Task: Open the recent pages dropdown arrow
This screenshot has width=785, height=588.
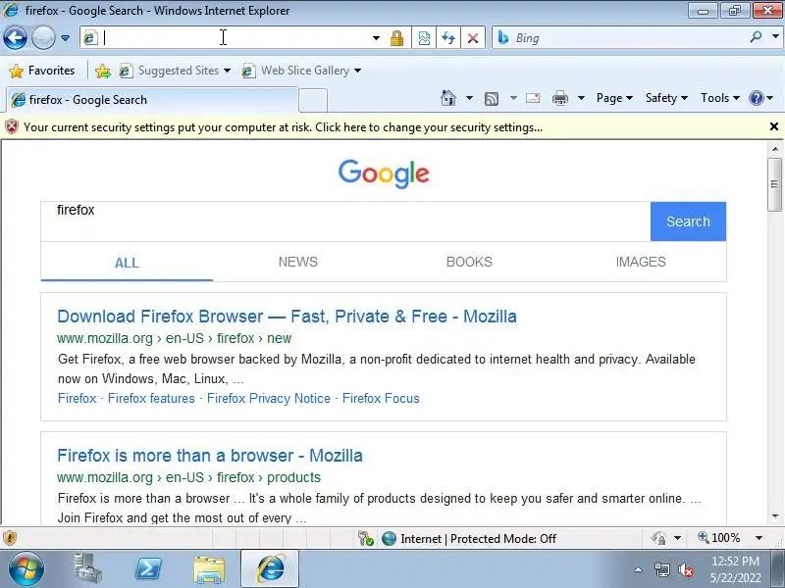Action: [x=65, y=38]
